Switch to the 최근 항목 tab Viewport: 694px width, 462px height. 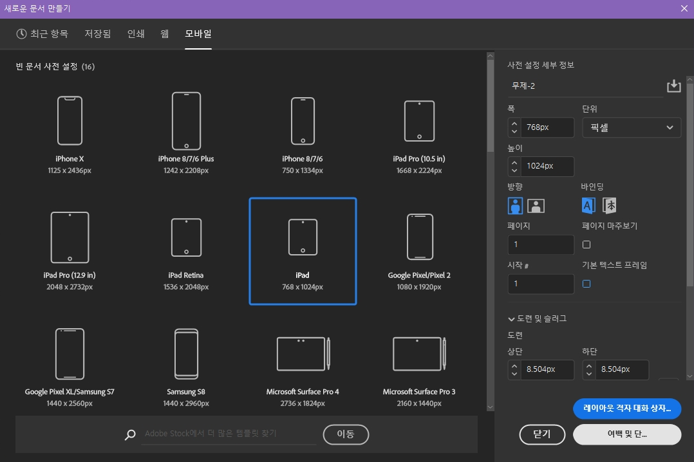click(42, 33)
